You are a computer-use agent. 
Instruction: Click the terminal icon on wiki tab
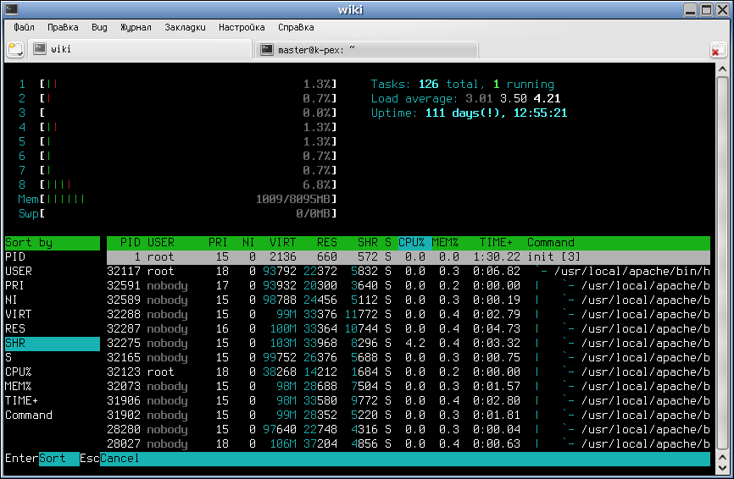click(x=39, y=49)
